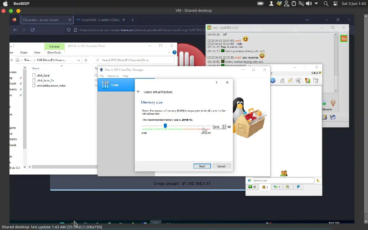Open BeeBEEP chats tab showing 1

click(x=277, y=187)
